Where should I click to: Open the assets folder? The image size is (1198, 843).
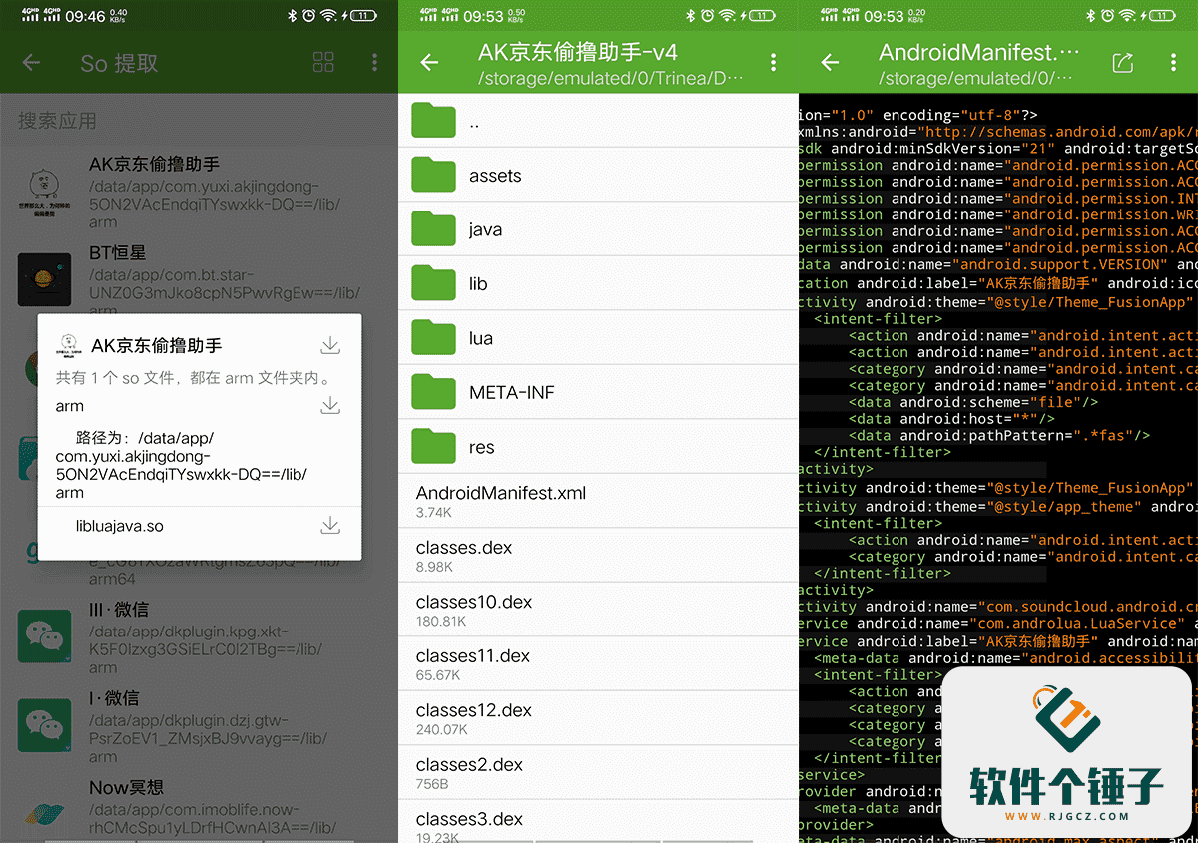598,176
